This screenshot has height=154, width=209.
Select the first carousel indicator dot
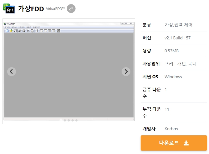point(61,120)
